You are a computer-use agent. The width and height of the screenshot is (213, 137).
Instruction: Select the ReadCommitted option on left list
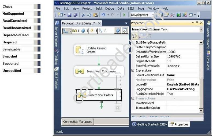[x=21, y=21]
